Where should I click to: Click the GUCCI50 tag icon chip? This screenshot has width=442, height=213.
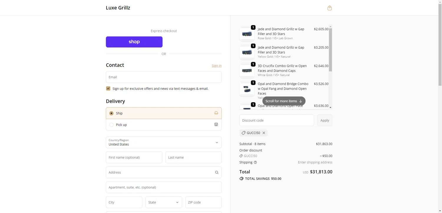click(x=243, y=133)
